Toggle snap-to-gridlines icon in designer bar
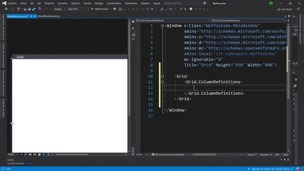304x171 pixels. [x=35, y=154]
